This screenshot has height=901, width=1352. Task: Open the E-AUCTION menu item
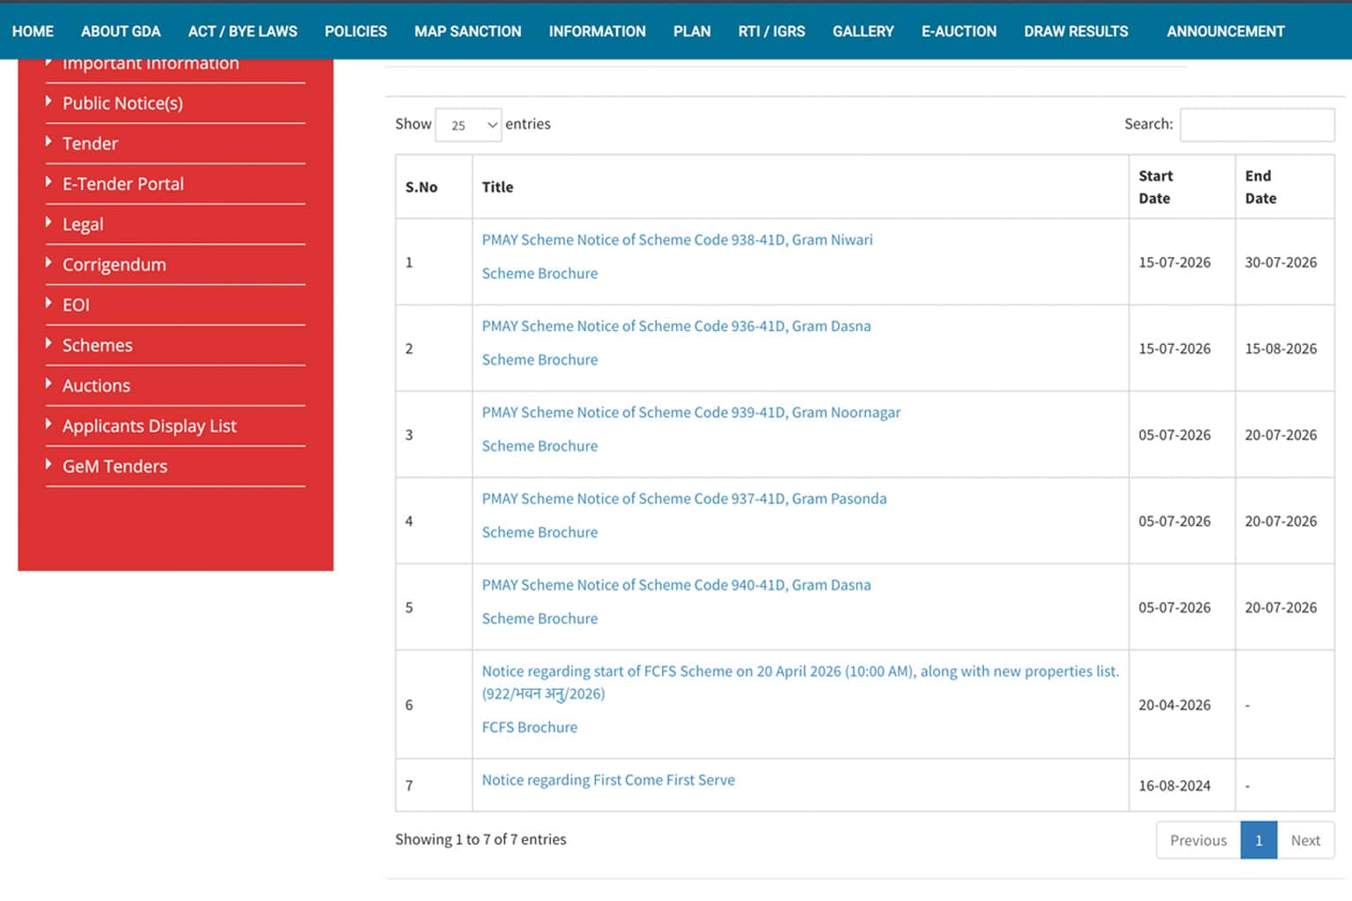pyautogui.click(x=959, y=31)
